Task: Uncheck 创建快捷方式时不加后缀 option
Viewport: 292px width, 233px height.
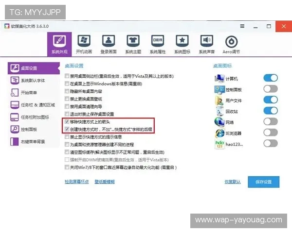Action: [x=67, y=129]
